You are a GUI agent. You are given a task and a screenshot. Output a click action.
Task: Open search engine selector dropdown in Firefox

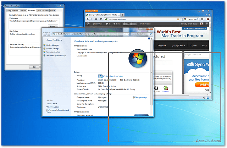pos(186,19)
